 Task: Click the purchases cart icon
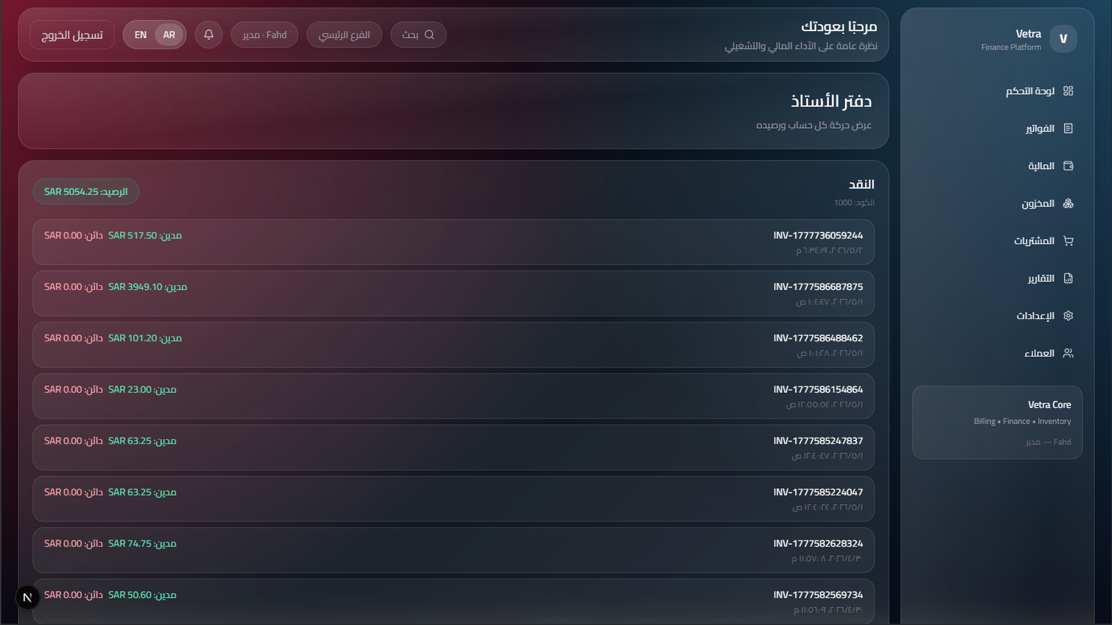click(1068, 241)
